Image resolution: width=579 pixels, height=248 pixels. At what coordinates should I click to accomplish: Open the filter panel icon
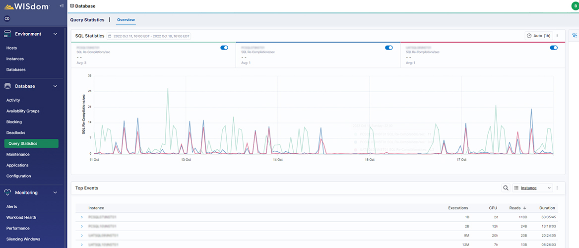(x=574, y=36)
